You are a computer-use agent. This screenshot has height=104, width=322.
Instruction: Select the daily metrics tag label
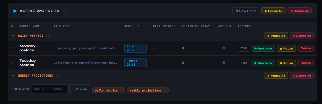coord(106,90)
